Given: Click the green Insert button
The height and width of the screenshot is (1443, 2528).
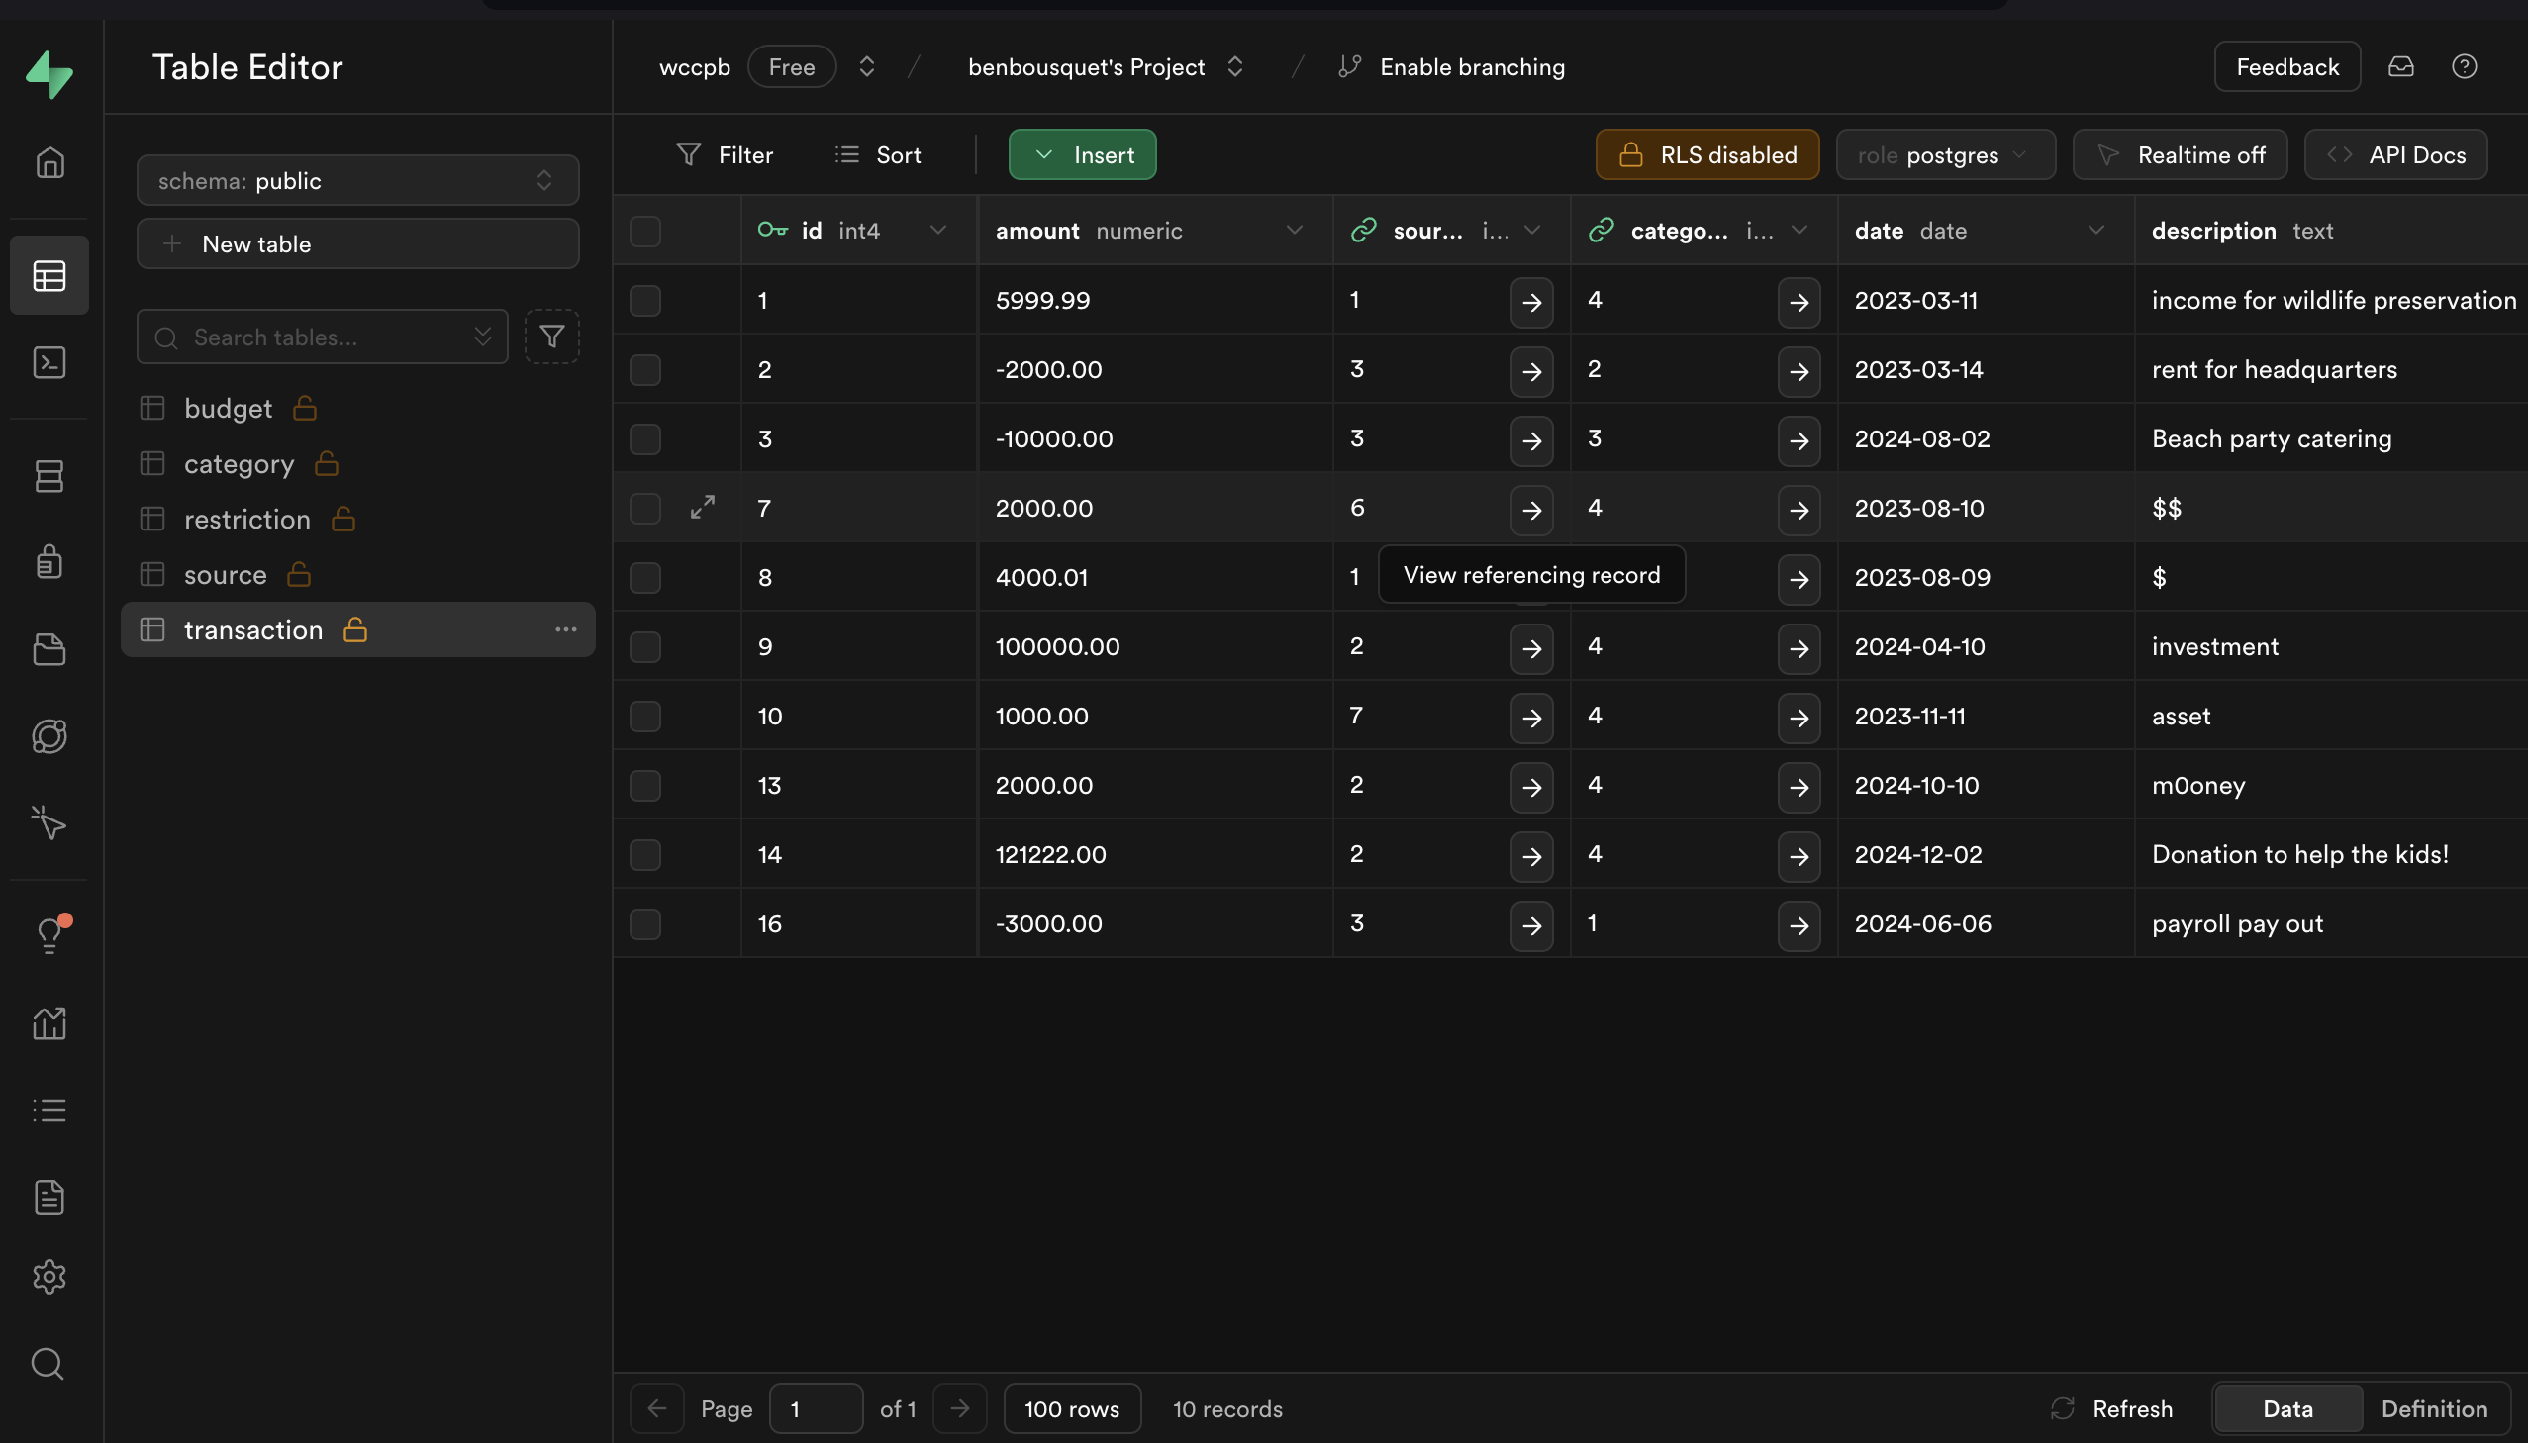Looking at the screenshot, I should [1082, 155].
